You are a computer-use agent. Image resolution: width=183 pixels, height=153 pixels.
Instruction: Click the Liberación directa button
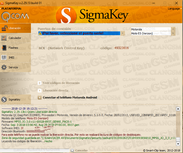(53, 90)
